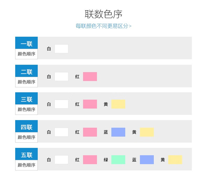207x188 pixels.
Task: Pick the yellow swatch in 五联 row
Action: click(175, 160)
